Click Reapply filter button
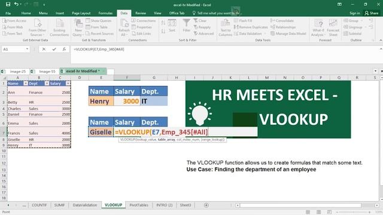 (x=202, y=27)
